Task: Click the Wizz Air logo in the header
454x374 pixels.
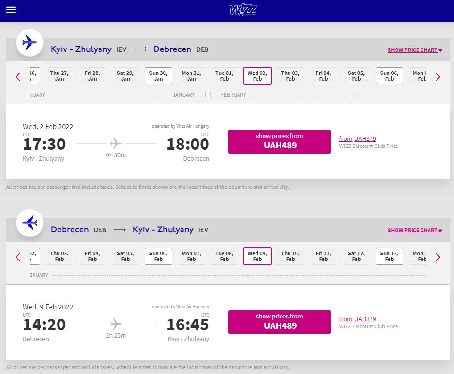Action: click(242, 10)
